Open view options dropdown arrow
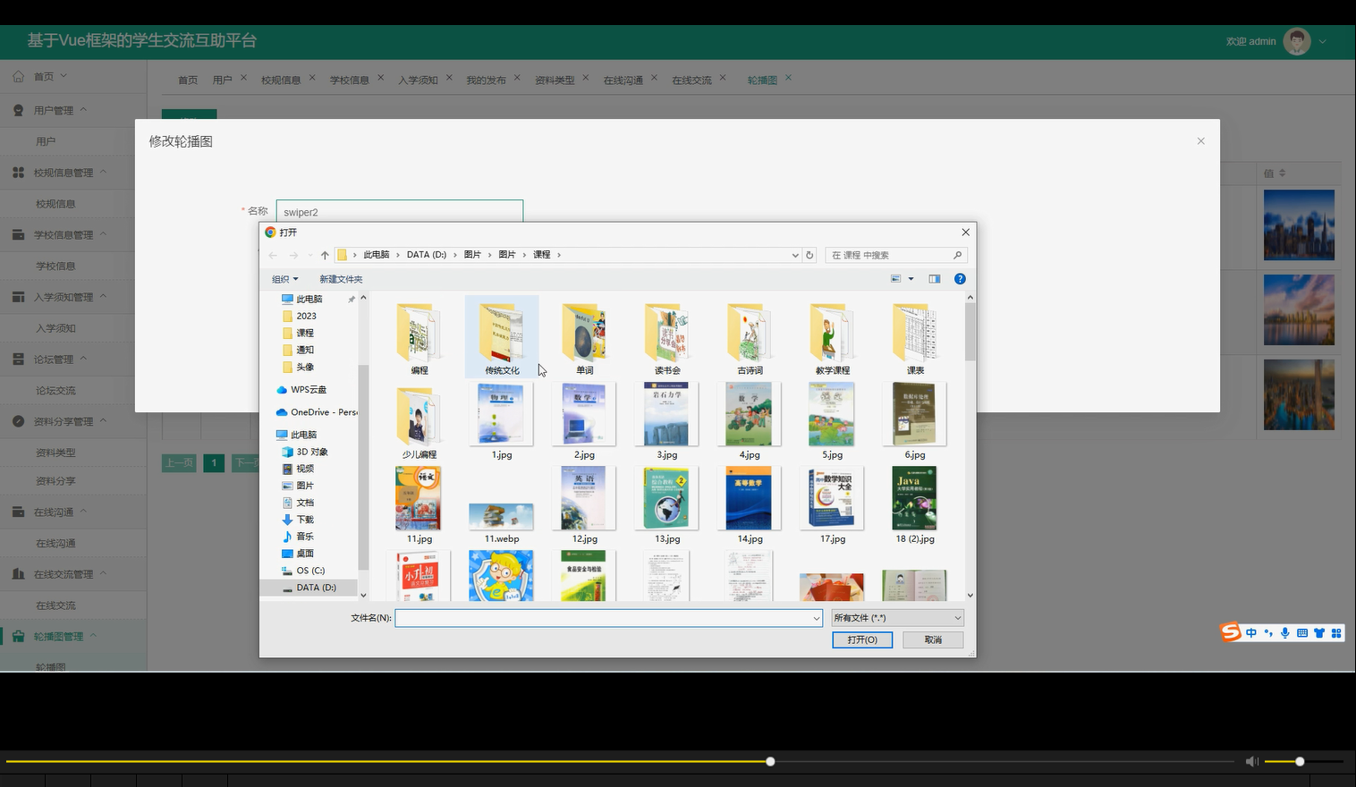The image size is (1356, 787). tap(911, 279)
